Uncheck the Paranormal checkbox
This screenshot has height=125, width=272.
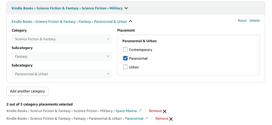click(x=125, y=58)
